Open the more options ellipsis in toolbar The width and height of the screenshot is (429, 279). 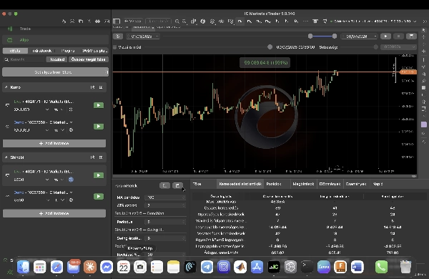(x=305, y=21)
